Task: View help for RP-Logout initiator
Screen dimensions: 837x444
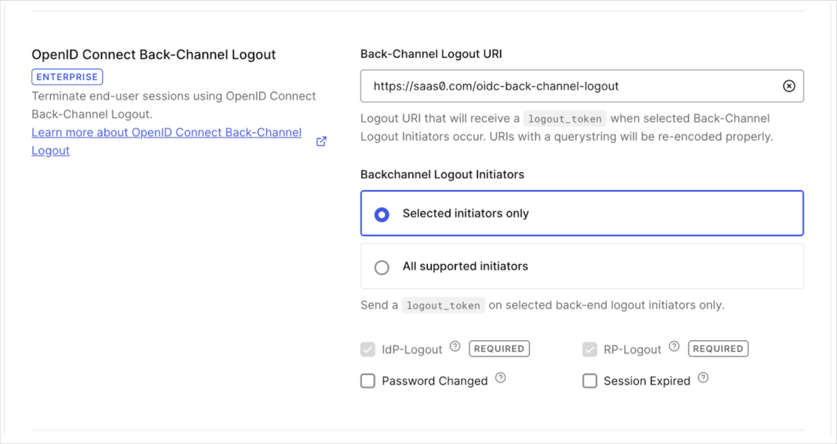Action: (674, 346)
